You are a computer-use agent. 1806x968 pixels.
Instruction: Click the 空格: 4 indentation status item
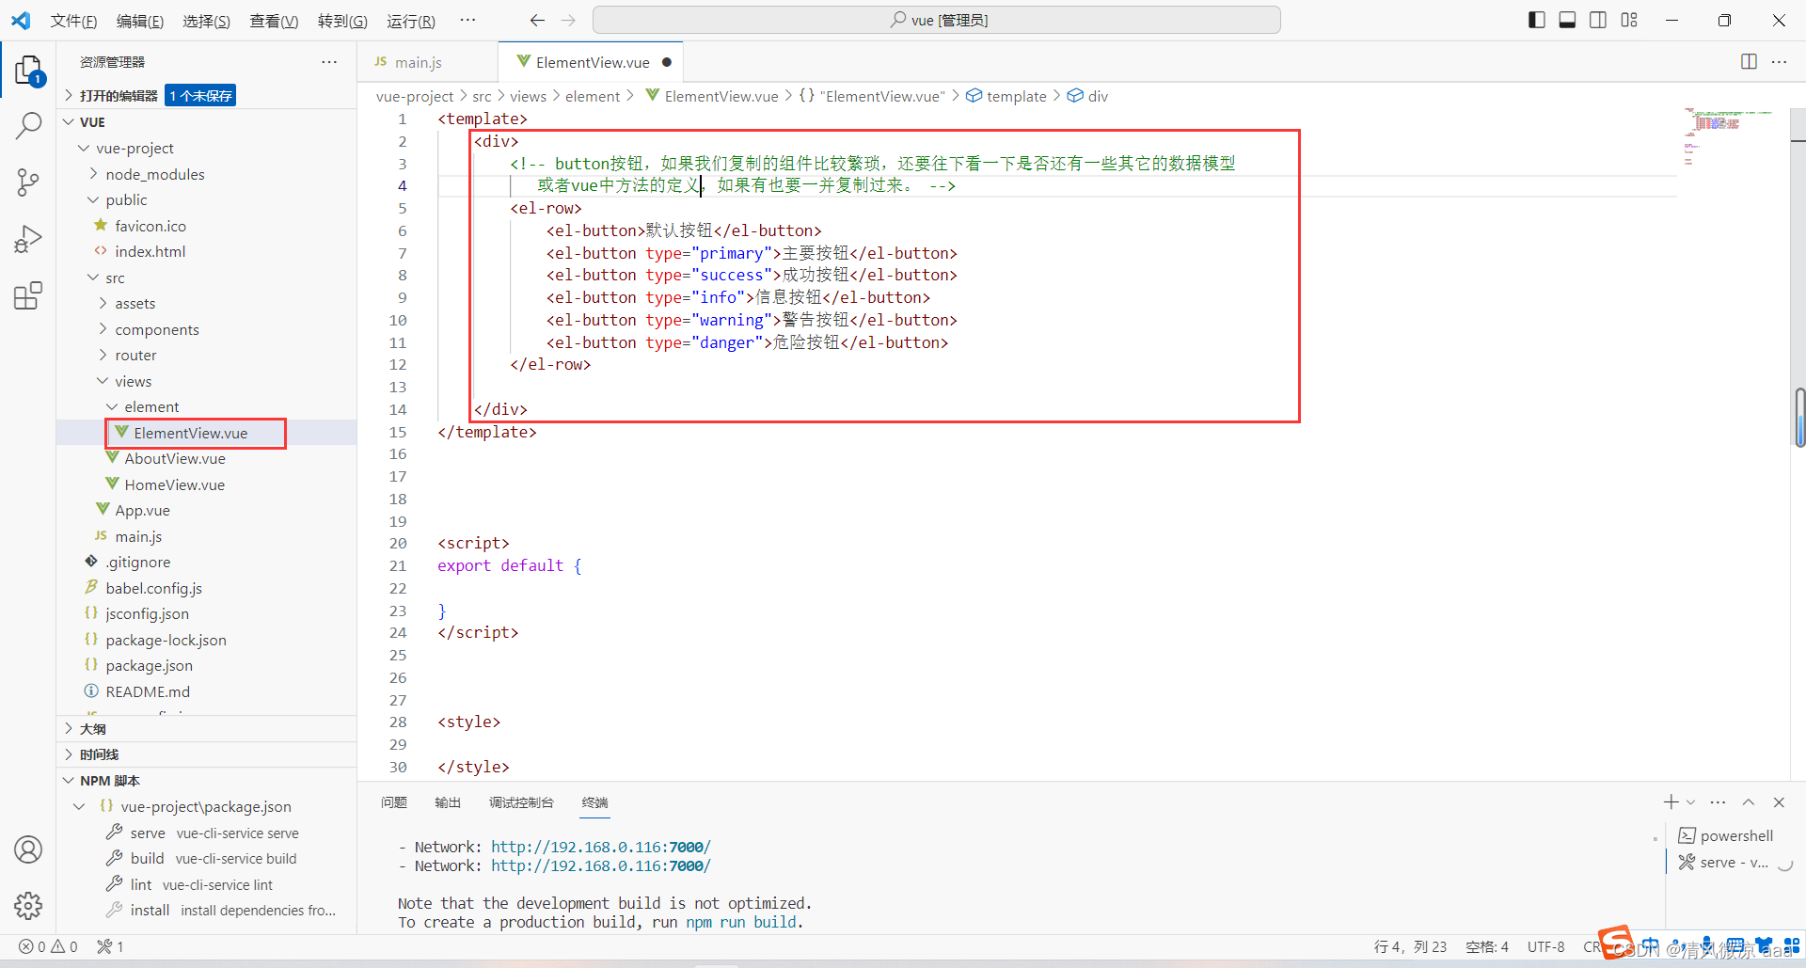1486,946
